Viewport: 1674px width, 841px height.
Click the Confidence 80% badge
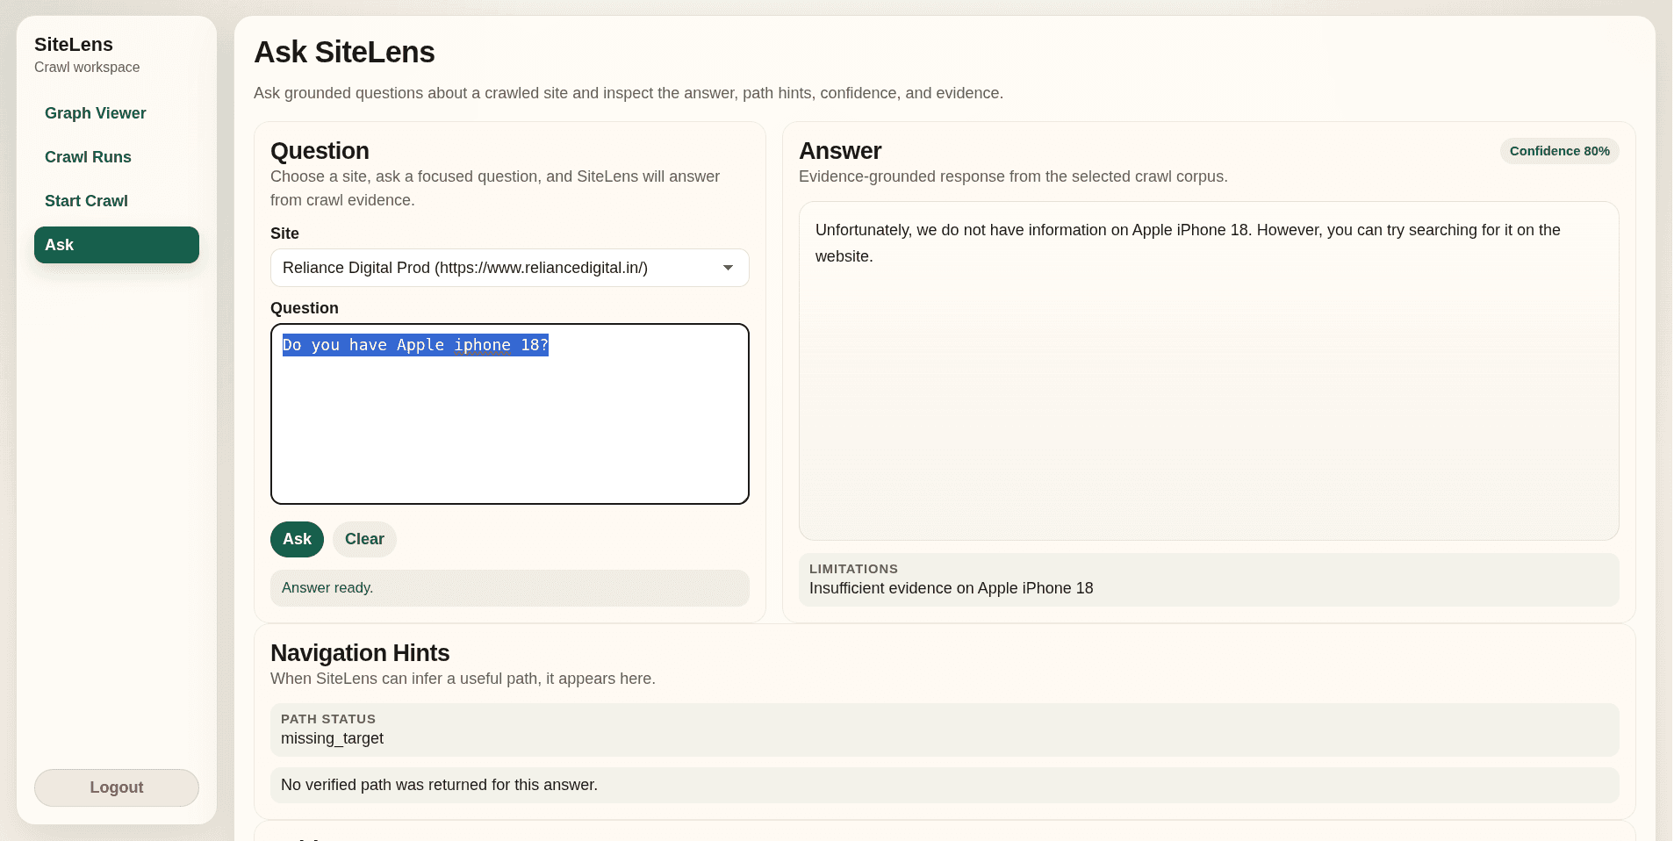1559,151
